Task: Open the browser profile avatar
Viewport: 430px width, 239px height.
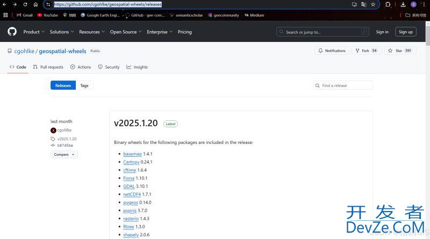Action: tap(413, 4)
